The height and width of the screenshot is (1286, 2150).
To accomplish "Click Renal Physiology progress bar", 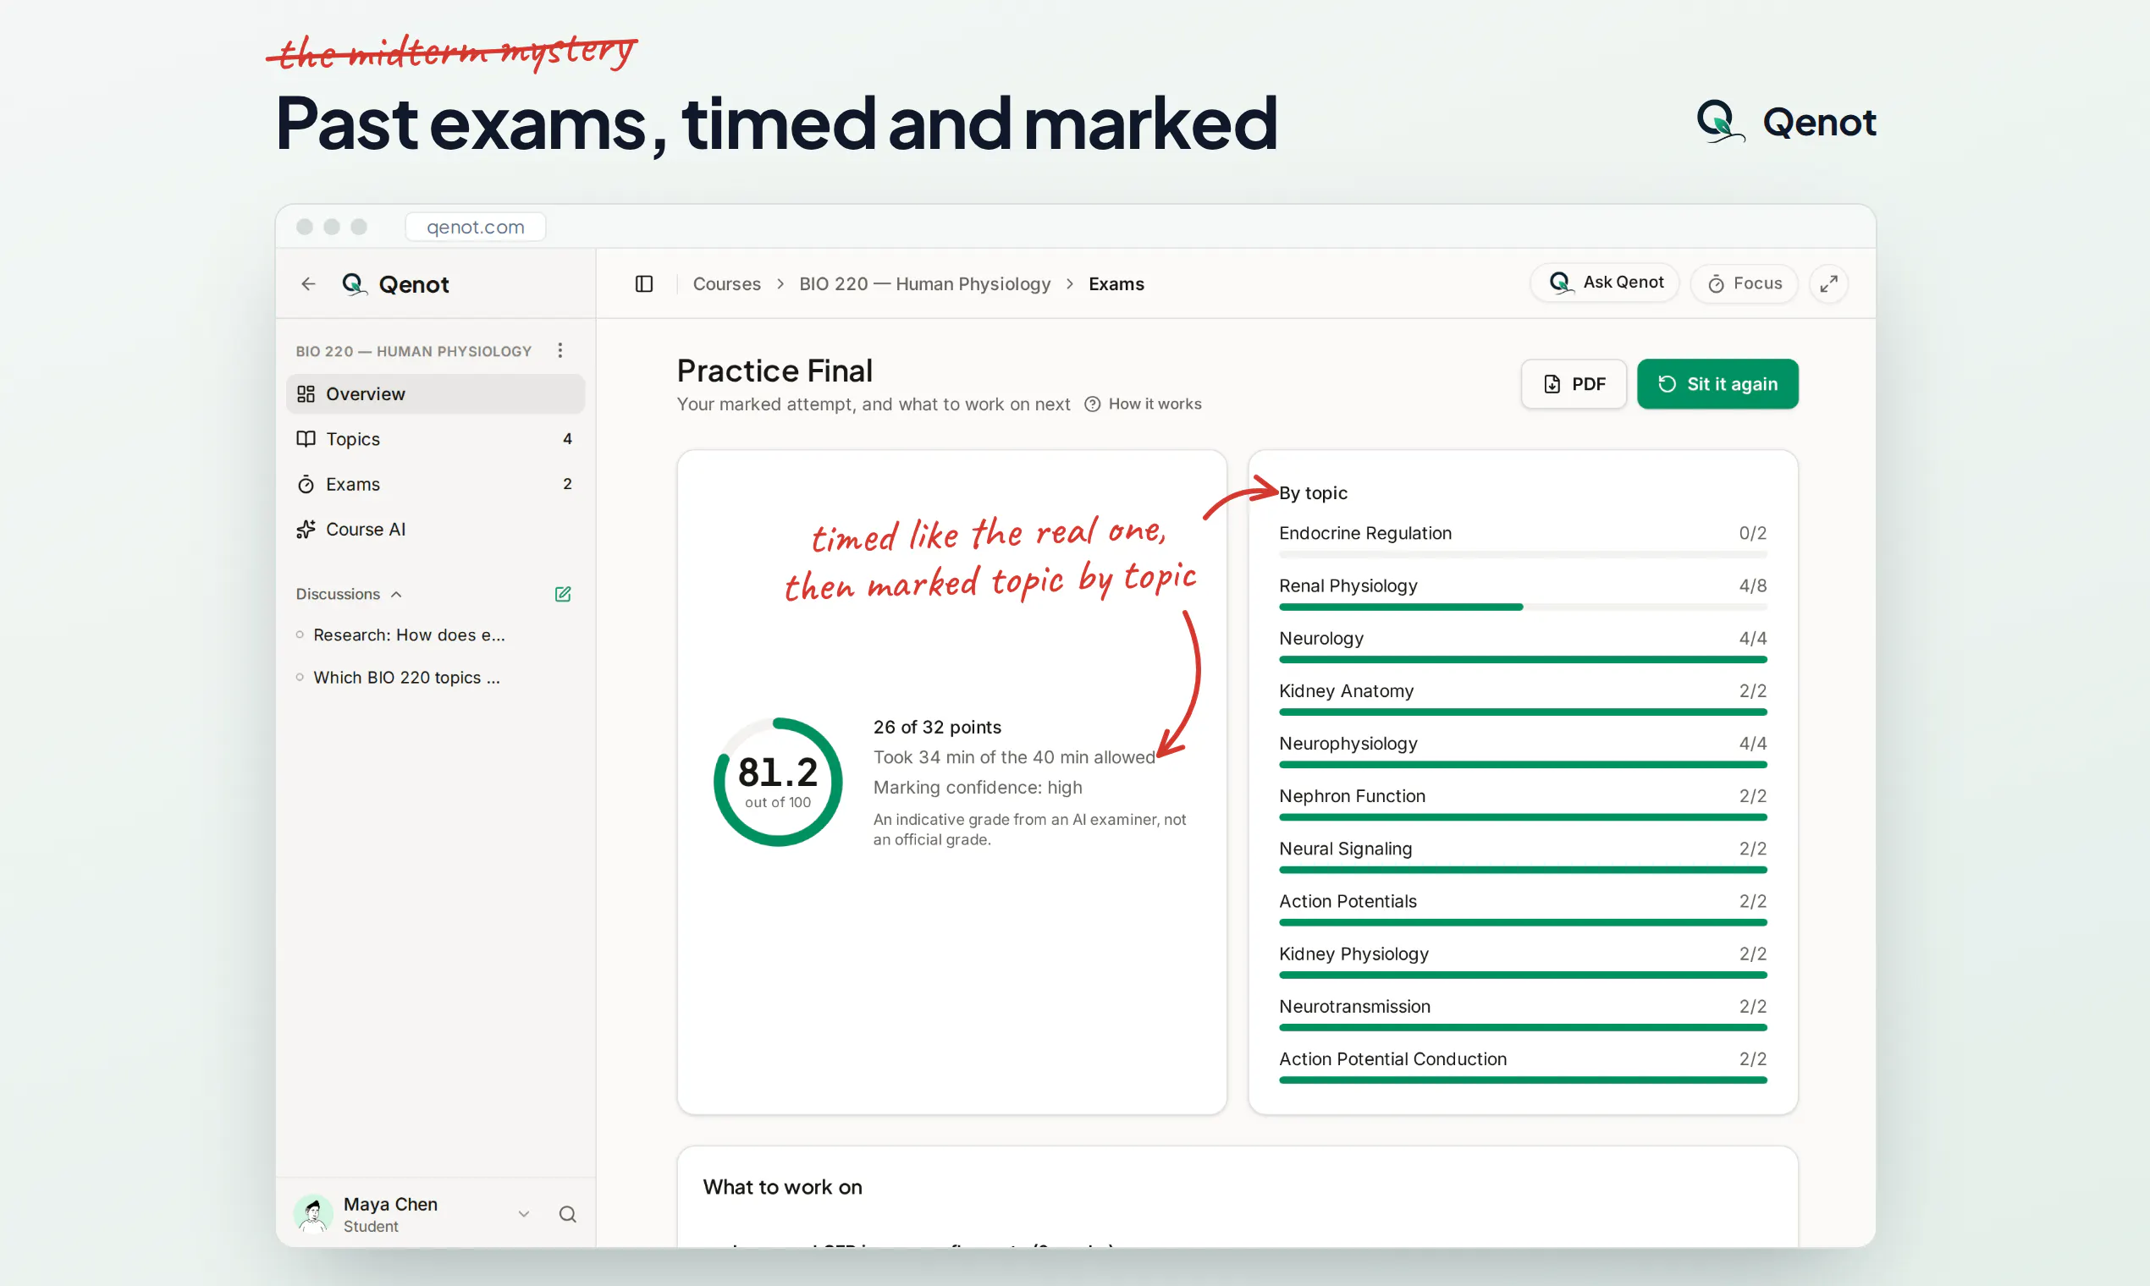I will tap(1522, 607).
